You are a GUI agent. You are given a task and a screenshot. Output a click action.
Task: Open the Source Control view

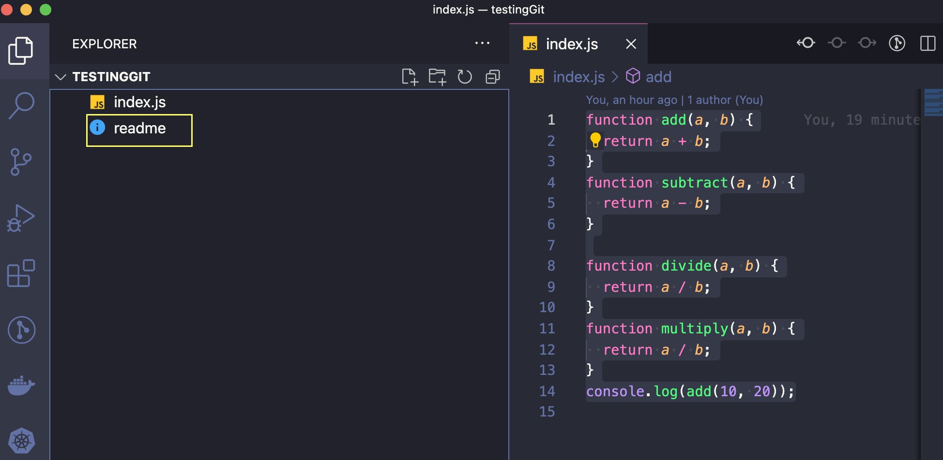click(21, 162)
